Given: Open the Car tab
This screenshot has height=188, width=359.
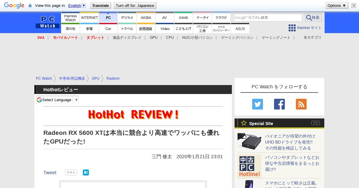Looking at the screenshot, I should click(x=108, y=28).
